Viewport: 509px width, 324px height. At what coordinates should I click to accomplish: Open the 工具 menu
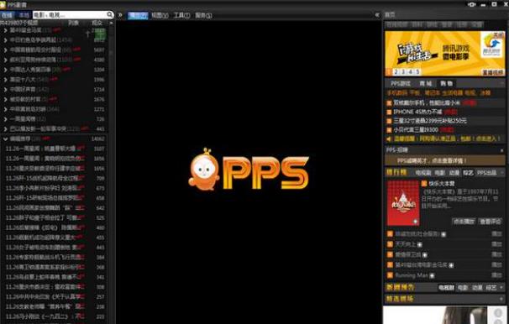[181, 15]
